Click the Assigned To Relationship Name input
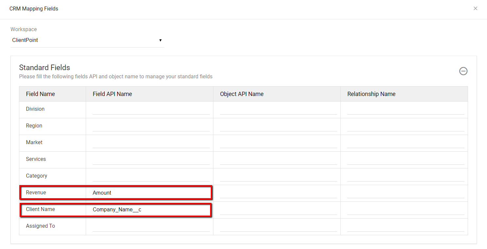Viewport: 487px width, 249px height. click(406, 226)
